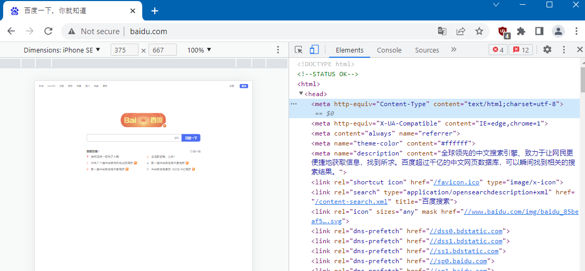Click the 4 errors badge
This screenshot has height=271, width=585.
pos(498,50)
